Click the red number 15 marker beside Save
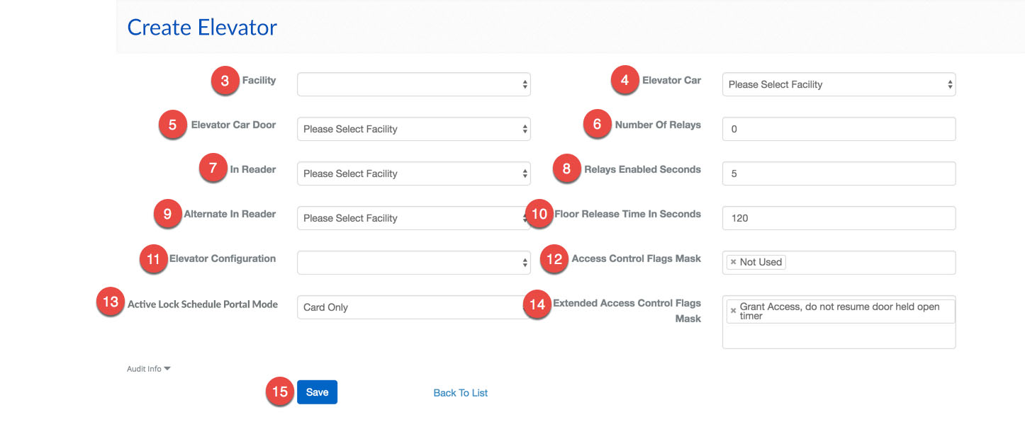Image resolution: width=1025 pixels, height=422 pixels. 280,392
